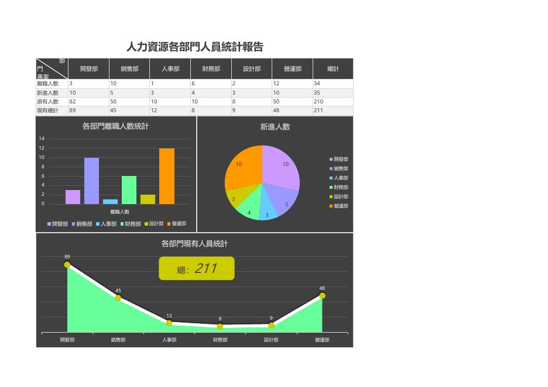This screenshot has height=387, width=548.
Task: Select the 新進人數 total cell showing 35
Action: coord(333,93)
